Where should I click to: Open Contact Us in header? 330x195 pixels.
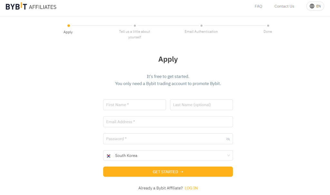pos(284,6)
